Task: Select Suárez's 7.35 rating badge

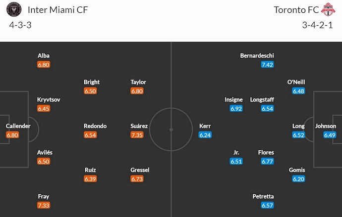Action: click(137, 134)
